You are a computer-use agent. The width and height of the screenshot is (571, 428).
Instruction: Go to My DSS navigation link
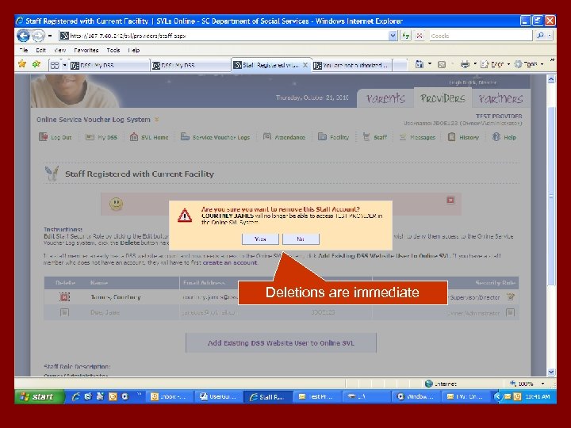pos(102,137)
